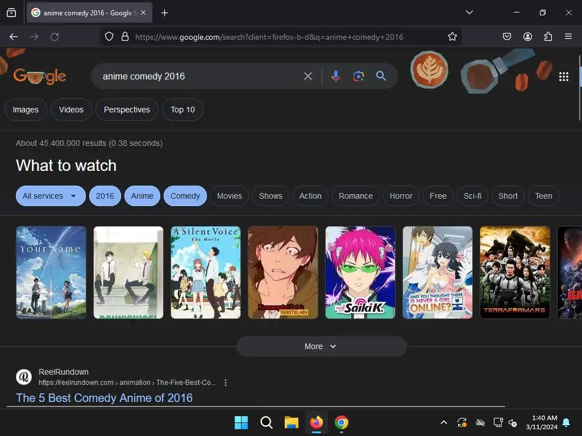Bookmark this page with the star
Screen dimensions: 582x436
[x=452, y=37]
